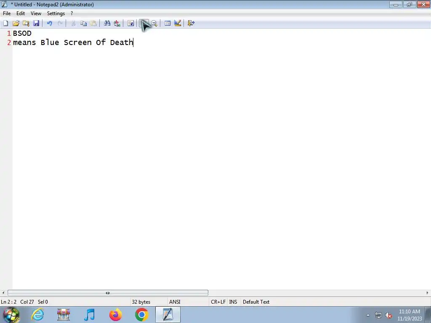The height and width of the screenshot is (323, 431).
Task: Click ANSI encoding in status bar
Action: point(175,302)
